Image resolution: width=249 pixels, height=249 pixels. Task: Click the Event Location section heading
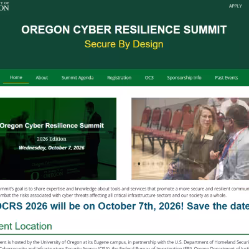[x=26, y=226]
